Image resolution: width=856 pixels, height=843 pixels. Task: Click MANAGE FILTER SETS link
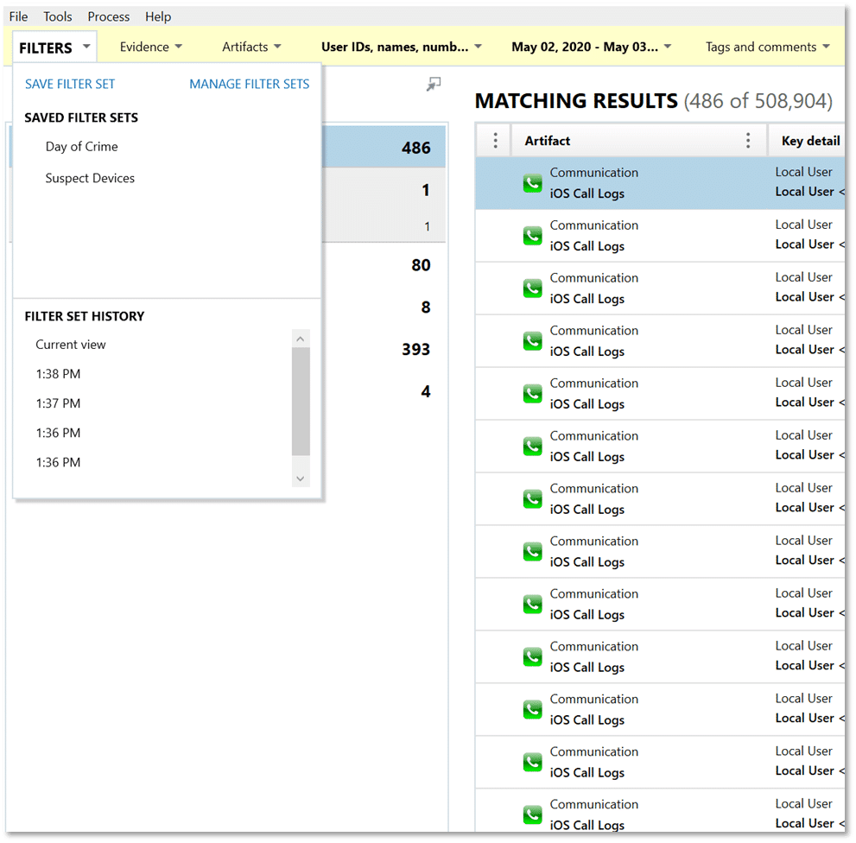tap(250, 84)
